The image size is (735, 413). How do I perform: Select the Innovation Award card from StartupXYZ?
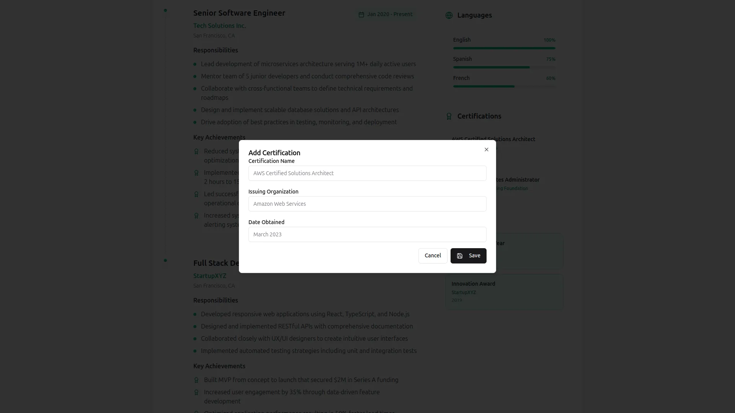[x=504, y=291]
